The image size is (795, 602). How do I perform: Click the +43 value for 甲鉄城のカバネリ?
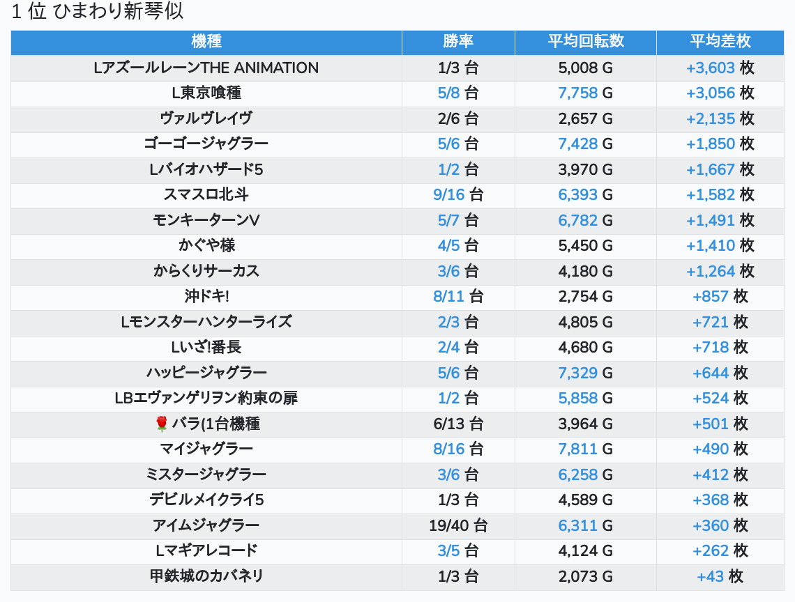coord(710,576)
